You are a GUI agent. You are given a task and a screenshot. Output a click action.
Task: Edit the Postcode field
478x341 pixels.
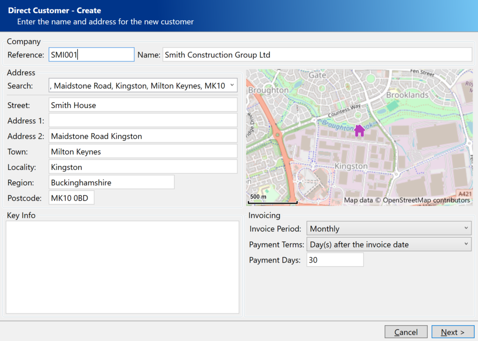pos(71,198)
